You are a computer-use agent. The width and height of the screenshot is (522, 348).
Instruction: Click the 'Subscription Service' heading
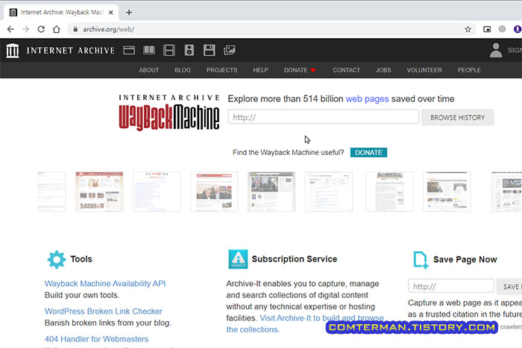[295, 259]
